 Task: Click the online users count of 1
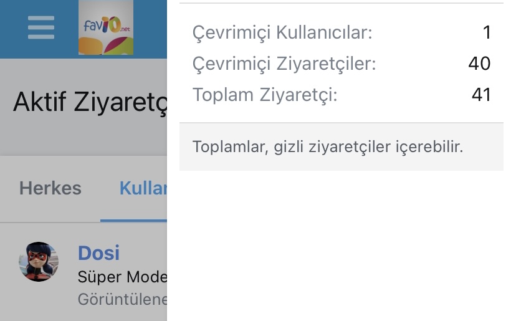point(487,32)
